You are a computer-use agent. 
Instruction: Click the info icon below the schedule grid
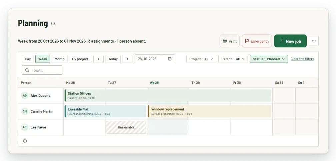coord(25,141)
